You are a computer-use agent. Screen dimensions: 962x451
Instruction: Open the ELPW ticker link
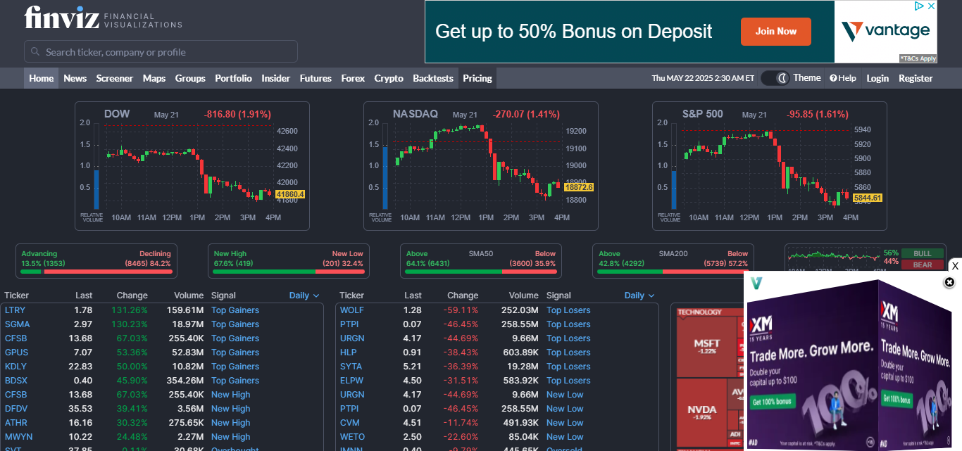pos(351,381)
